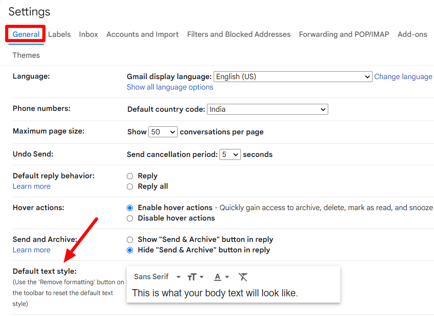Click the text size icon in toolbar
Screen dimensions: 434x316
(192, 277)
